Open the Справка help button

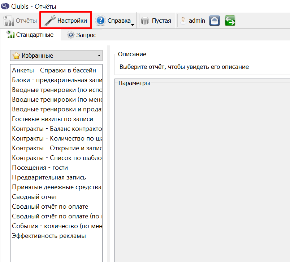click(x=113, y=21)
